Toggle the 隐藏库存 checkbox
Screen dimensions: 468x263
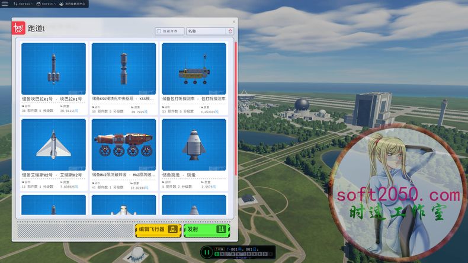(158, 31)
